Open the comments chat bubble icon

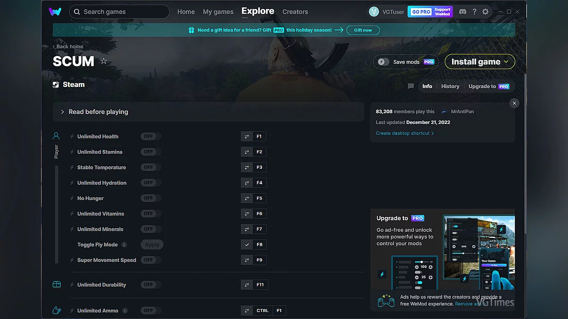point(411,86)
